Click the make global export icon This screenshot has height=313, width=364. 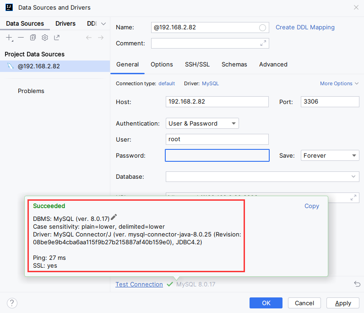coord(57,38)
